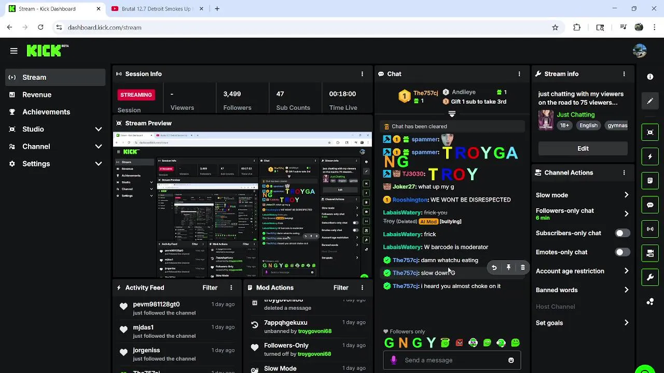The image size is (664, 373).
Task: Click Filter in Activity Feed
Action: point(210,288)
